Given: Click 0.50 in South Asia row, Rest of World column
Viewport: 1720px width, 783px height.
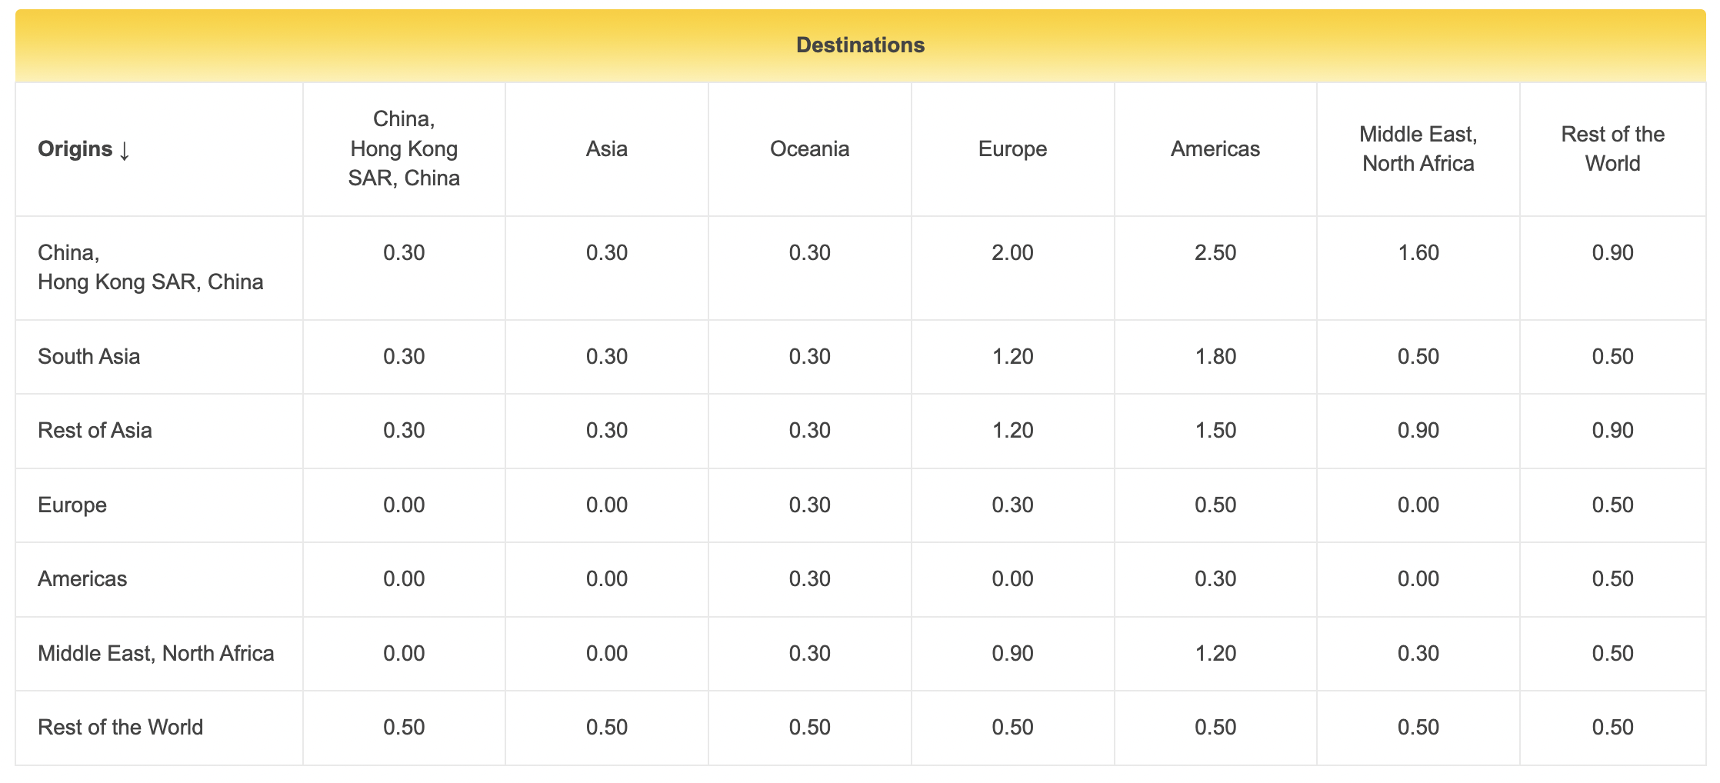Looking at the screenshot, I should (x=1612, y=356).
